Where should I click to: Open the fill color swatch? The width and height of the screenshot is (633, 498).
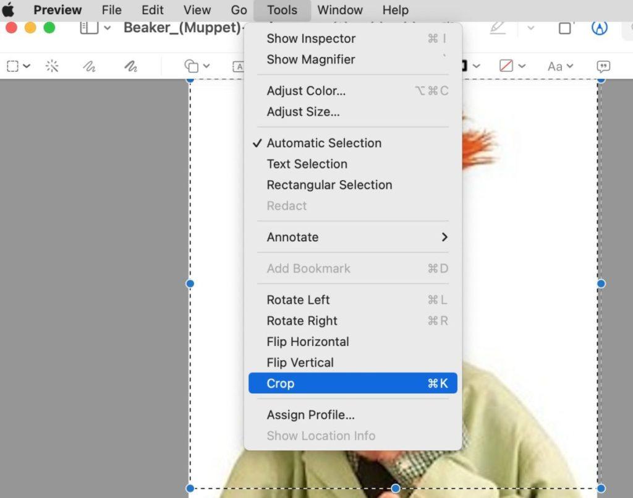tap(506, 66)
